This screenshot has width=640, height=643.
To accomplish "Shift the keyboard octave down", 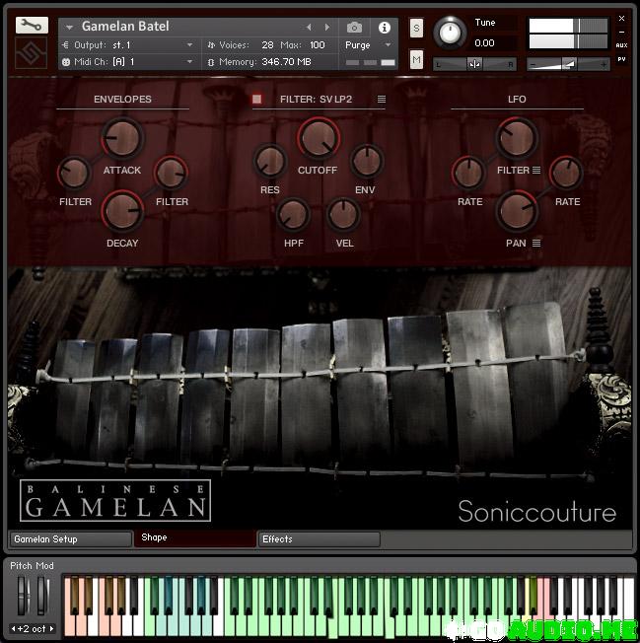I will (13, 628).
